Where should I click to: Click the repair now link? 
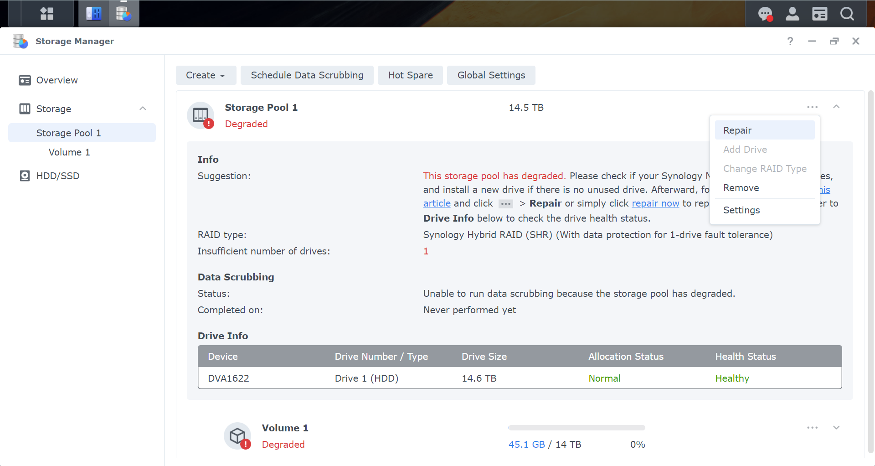tap(656, 203)
